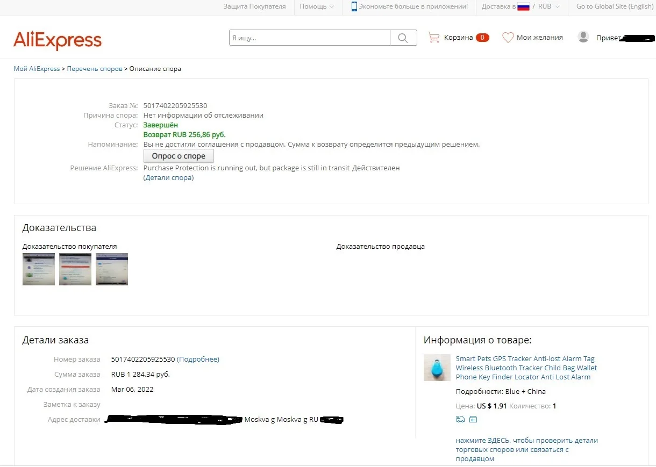The height and width of the screenshot is (467, 656).
Task: Click the green 'Завершён' status text
Action: (161, 125)
